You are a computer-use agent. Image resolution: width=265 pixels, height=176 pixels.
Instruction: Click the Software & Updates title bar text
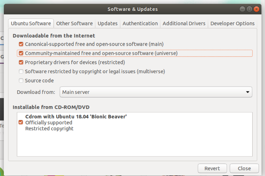click(132, 9)
